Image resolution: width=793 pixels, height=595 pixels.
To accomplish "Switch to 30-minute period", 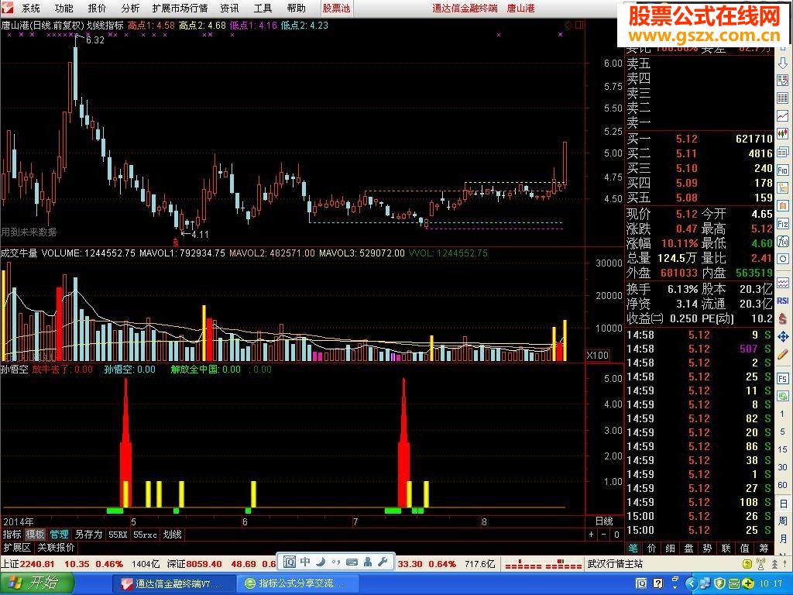I will tap(782, 467).
